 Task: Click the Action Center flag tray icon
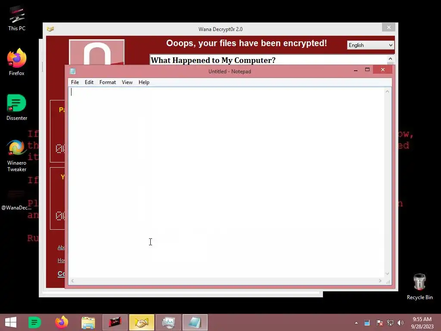379,323
